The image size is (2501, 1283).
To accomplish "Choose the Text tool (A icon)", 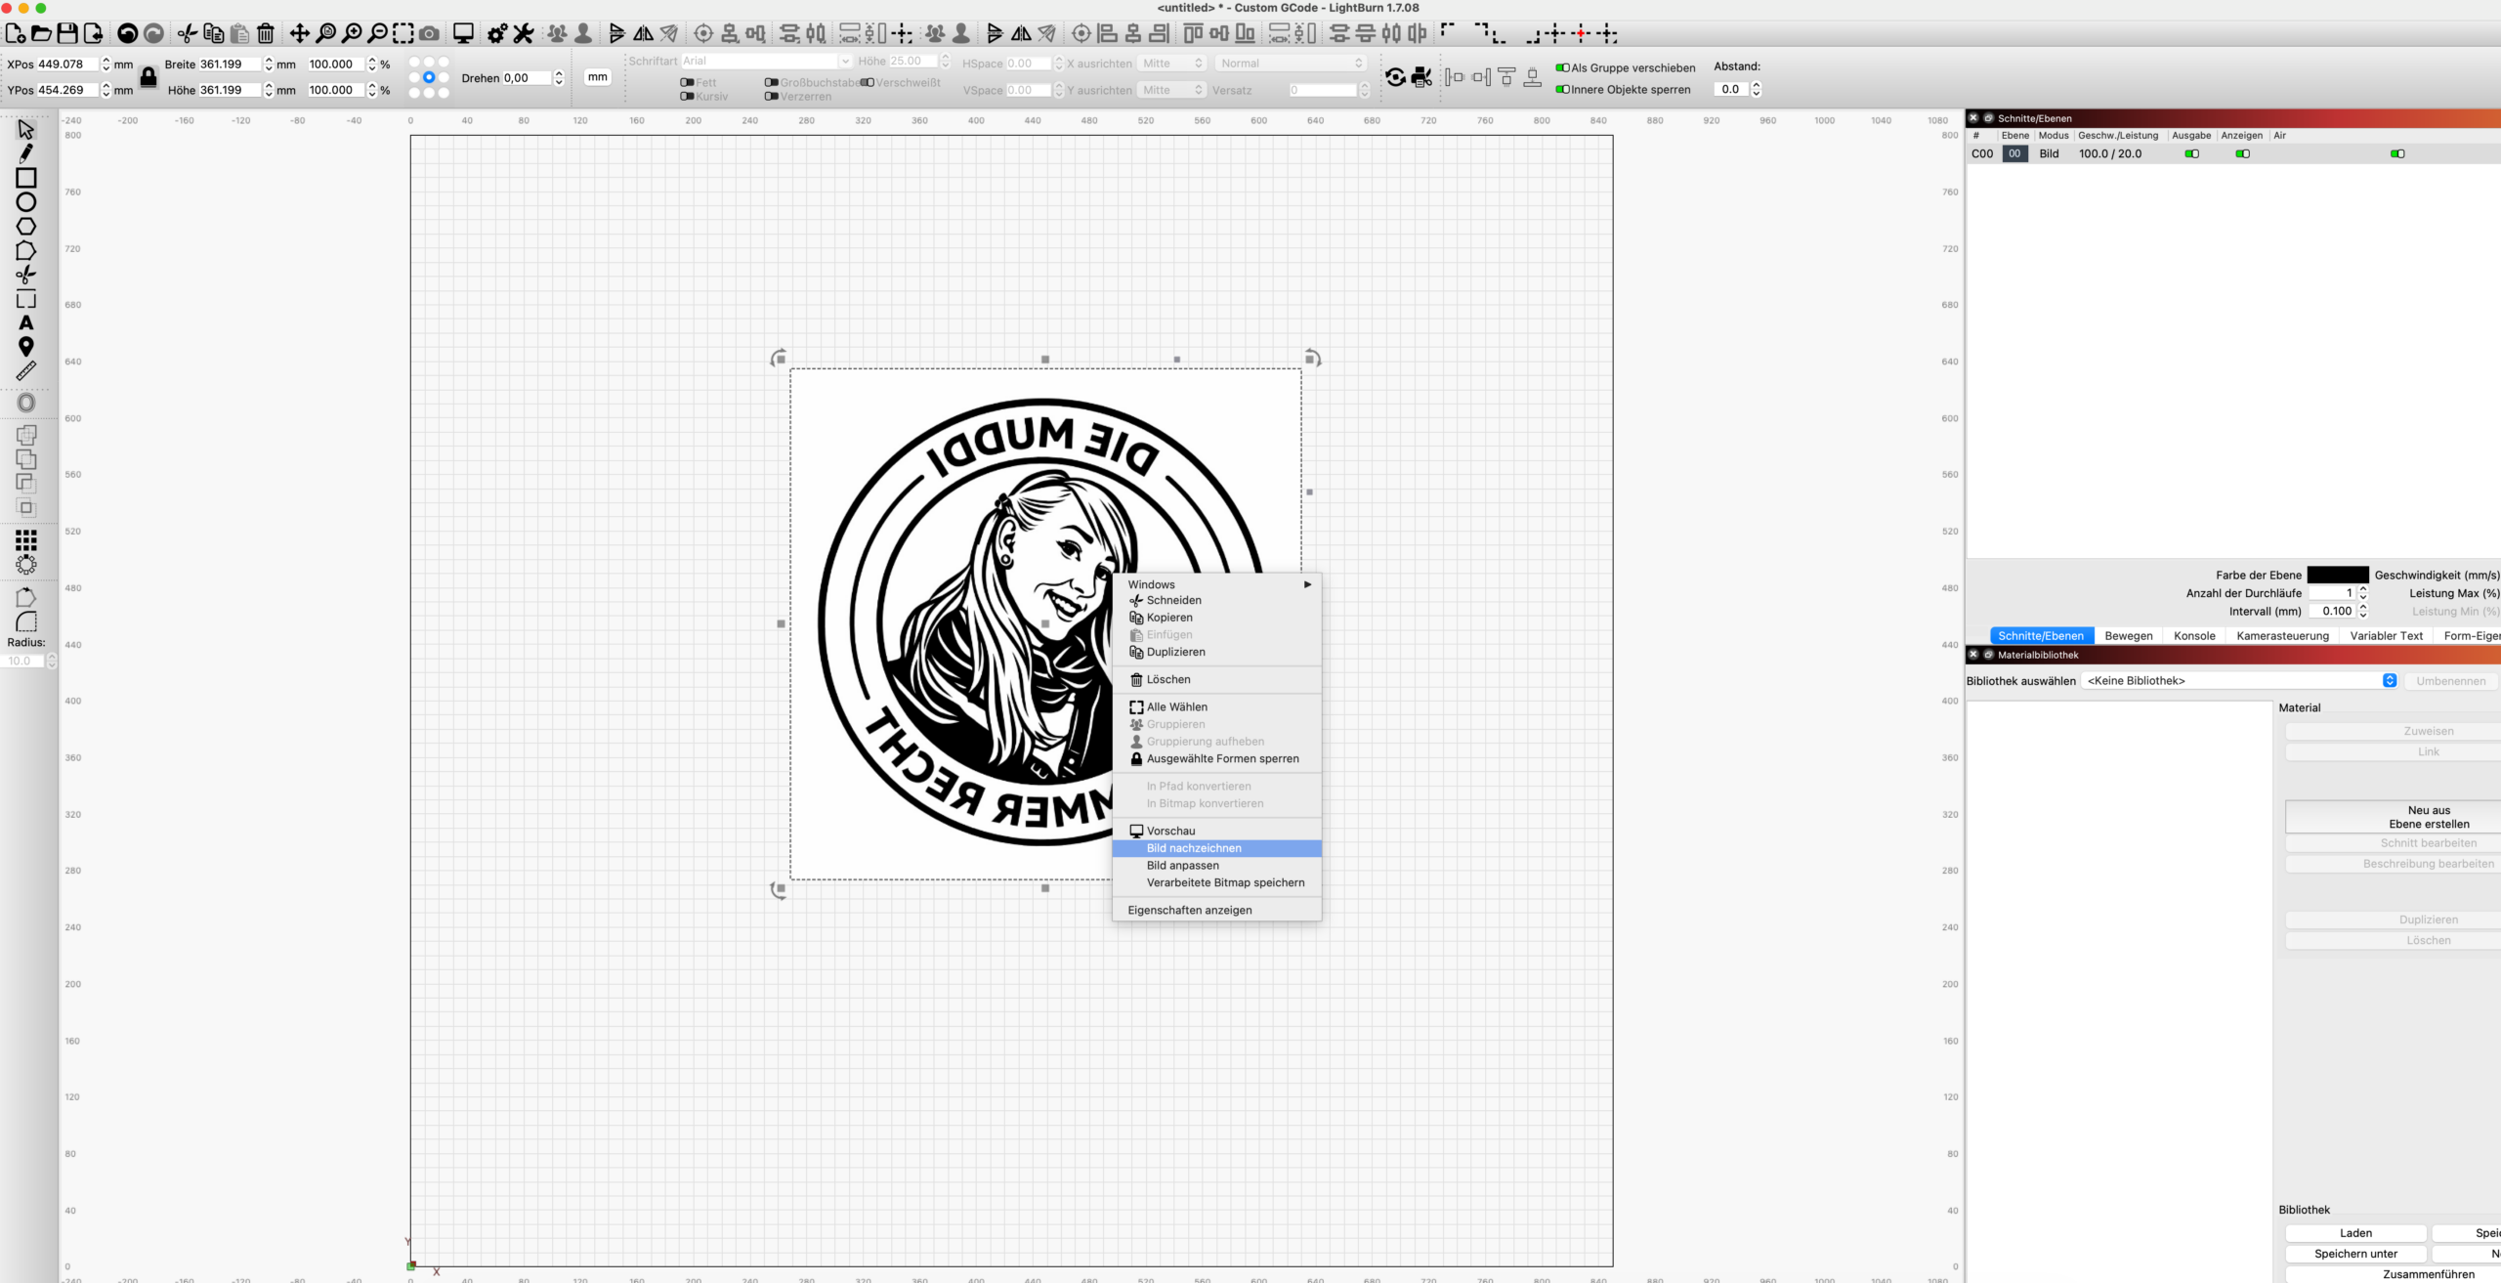I will (26, 322).
